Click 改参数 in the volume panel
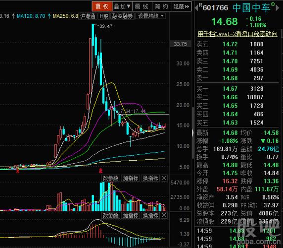Screen dimensions: 283x248 click(x=110, y=178)
